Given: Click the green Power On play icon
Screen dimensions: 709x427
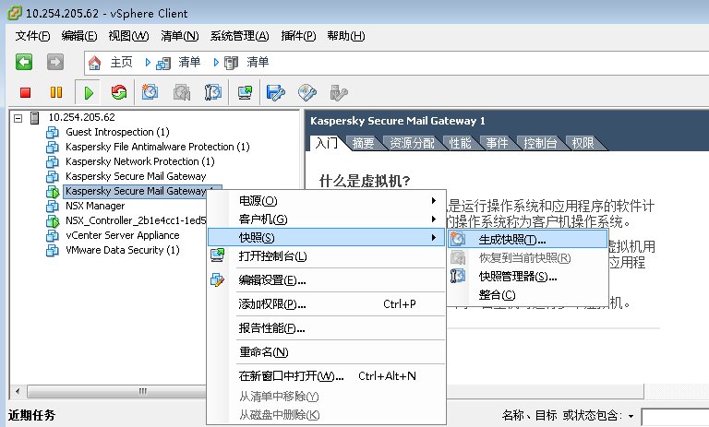Looking at the screenshot, I should 89,93.
